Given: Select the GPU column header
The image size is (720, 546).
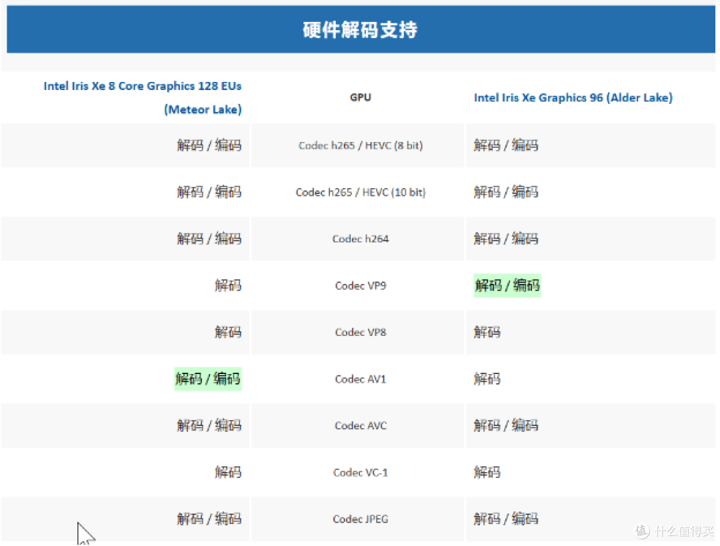Looking at the screenshot, I should 361,97.
